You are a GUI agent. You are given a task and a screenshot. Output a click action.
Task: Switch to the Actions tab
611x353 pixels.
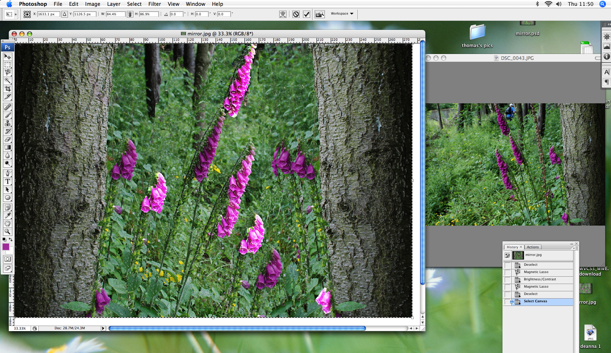point(533,247)
